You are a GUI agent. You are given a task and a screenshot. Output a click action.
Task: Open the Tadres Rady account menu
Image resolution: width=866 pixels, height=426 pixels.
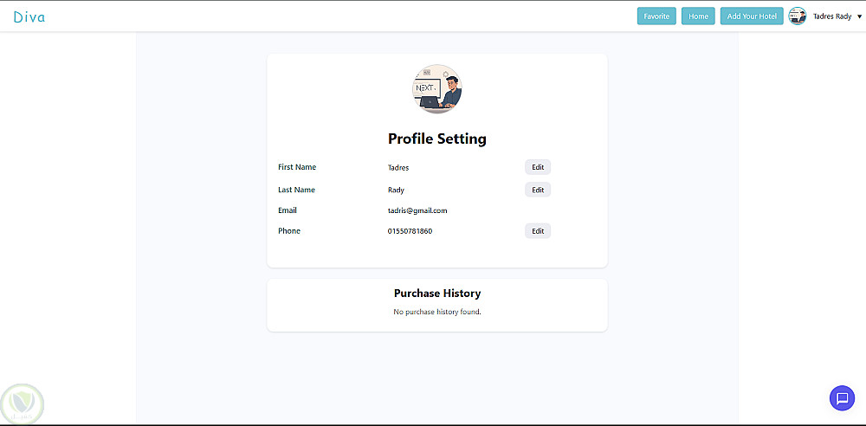pyautogui.click(x=832, y=16)
